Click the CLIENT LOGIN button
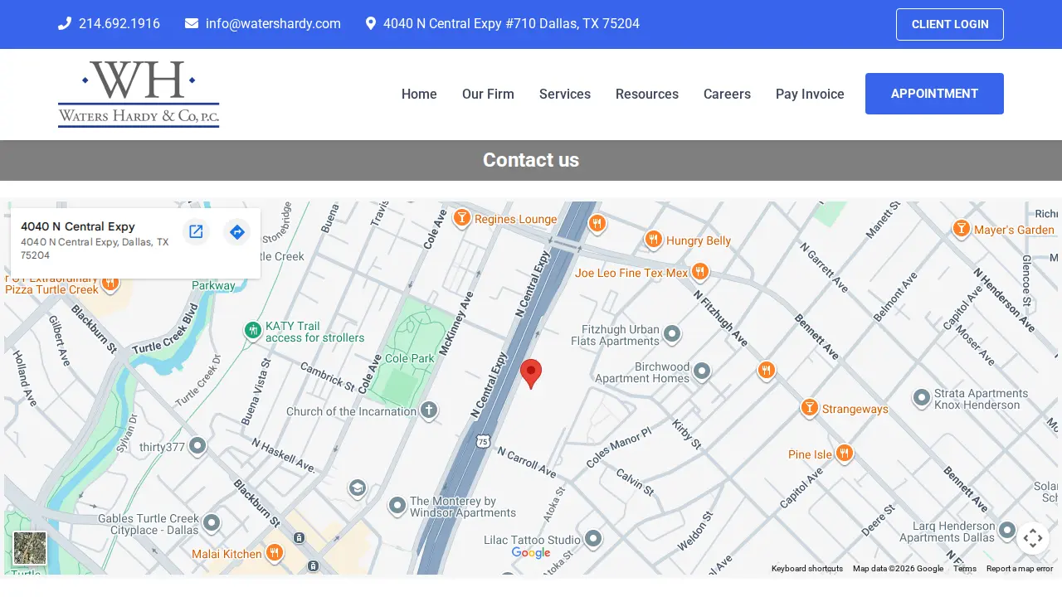Screen dimensions: 1062x597 tap(950, 24)
